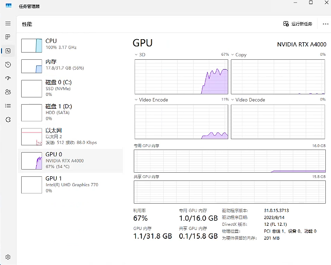Image resolution: width=331 pixels, height=265 pixels.
Task: Open the hamburger navigation menu
Action: click(8, 24)
